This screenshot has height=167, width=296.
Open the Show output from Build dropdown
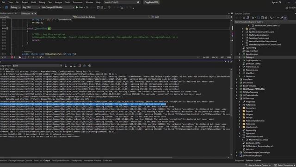[x=37, y=65]
